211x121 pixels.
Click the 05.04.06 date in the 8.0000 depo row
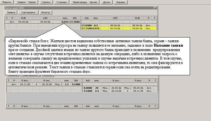pos(138,88)
